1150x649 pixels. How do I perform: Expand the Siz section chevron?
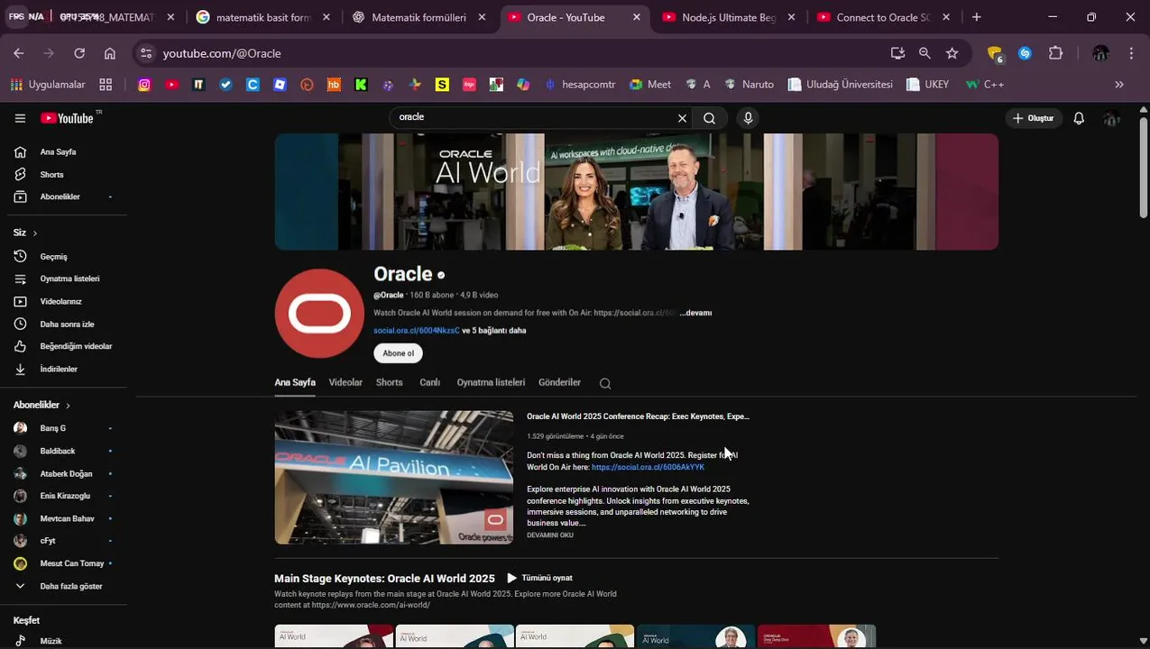(x=35, y=233)
